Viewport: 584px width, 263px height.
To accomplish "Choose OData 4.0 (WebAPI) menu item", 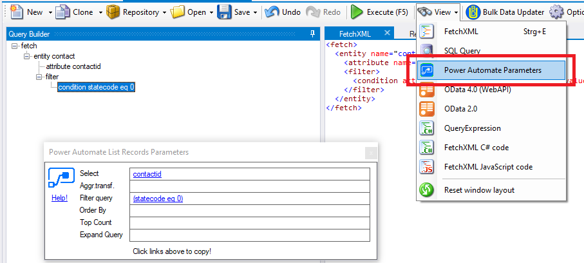I will (x=491, y=90).
